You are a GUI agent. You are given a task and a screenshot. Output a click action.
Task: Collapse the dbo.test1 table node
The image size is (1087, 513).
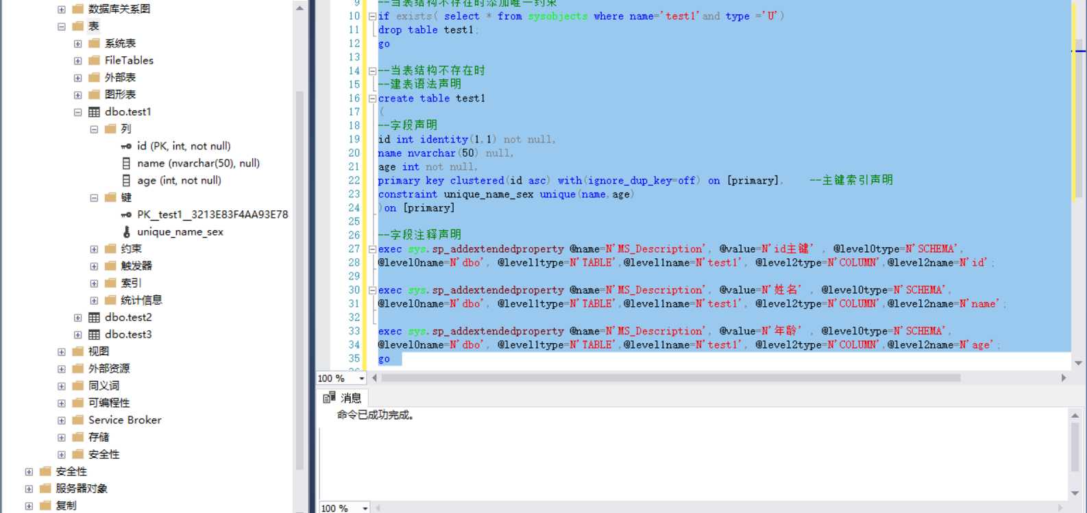(78, 112)
